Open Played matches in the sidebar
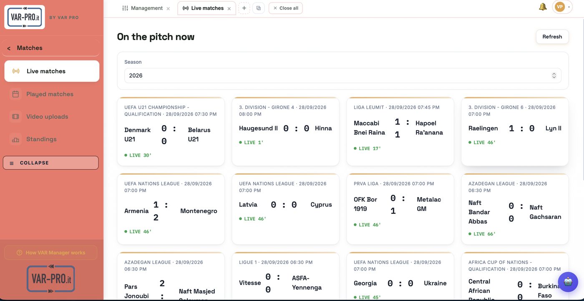Screen dimensions: 584x301 pos(52,94)
